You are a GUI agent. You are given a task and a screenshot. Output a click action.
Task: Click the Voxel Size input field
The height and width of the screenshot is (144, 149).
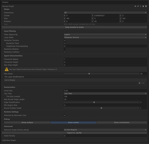coord(105,91)
